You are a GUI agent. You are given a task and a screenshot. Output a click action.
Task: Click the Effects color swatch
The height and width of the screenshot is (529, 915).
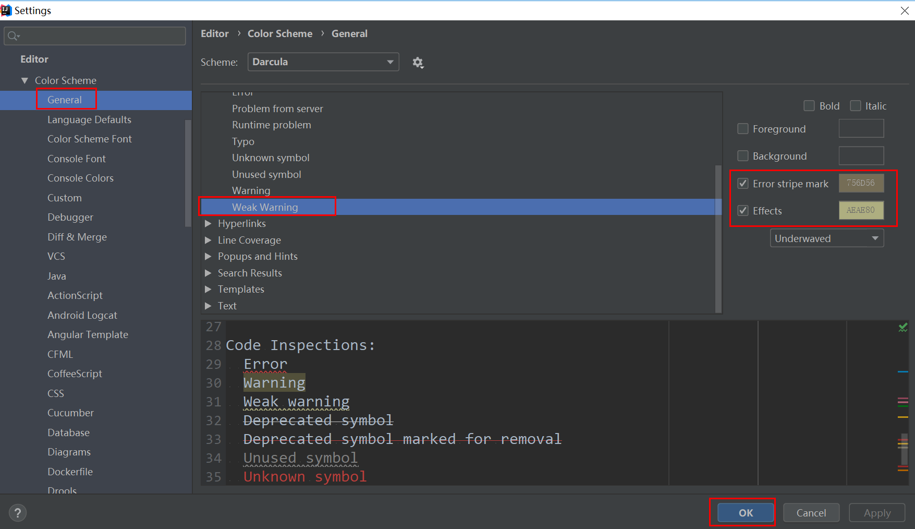coord(861,210)
